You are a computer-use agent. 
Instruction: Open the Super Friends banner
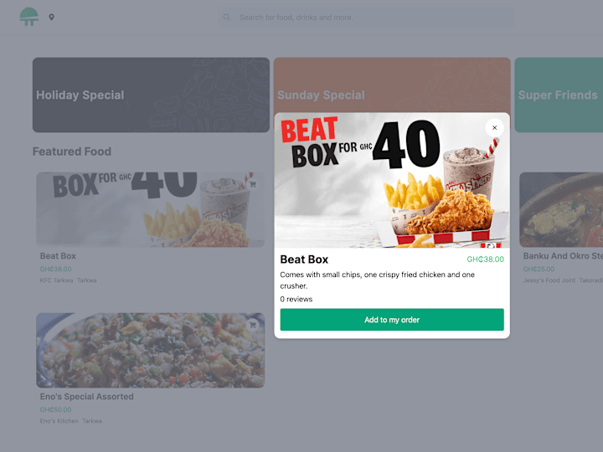(559, 95)
